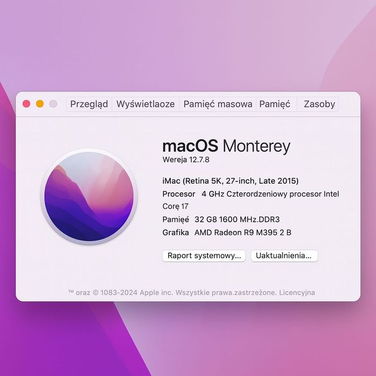Click the 32 G8 1600 MHz.DDR3 value
Viewport: 376px width, 376px height.
point(237,219)
